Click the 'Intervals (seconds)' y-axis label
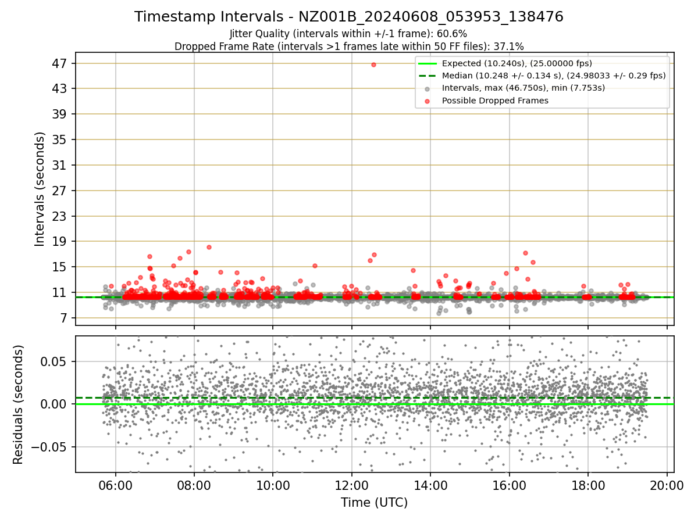The image size is (698, 523). coord(40,189)
